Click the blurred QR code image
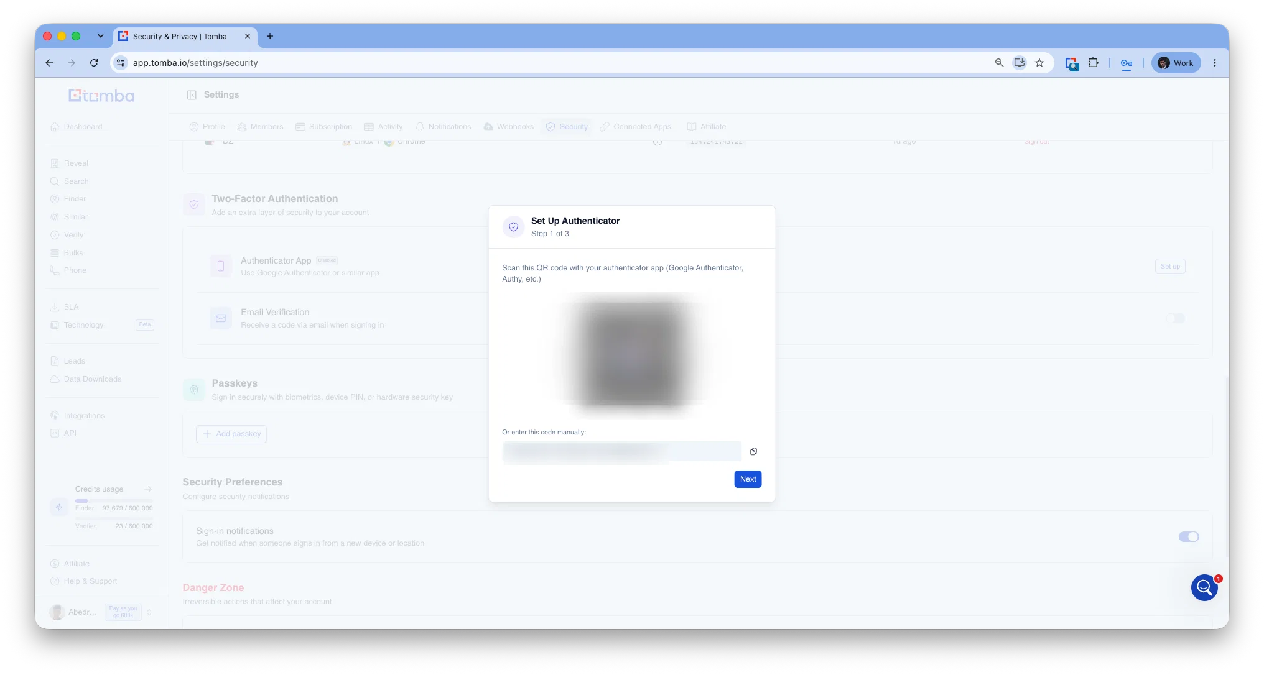 [x=632, y=354]
